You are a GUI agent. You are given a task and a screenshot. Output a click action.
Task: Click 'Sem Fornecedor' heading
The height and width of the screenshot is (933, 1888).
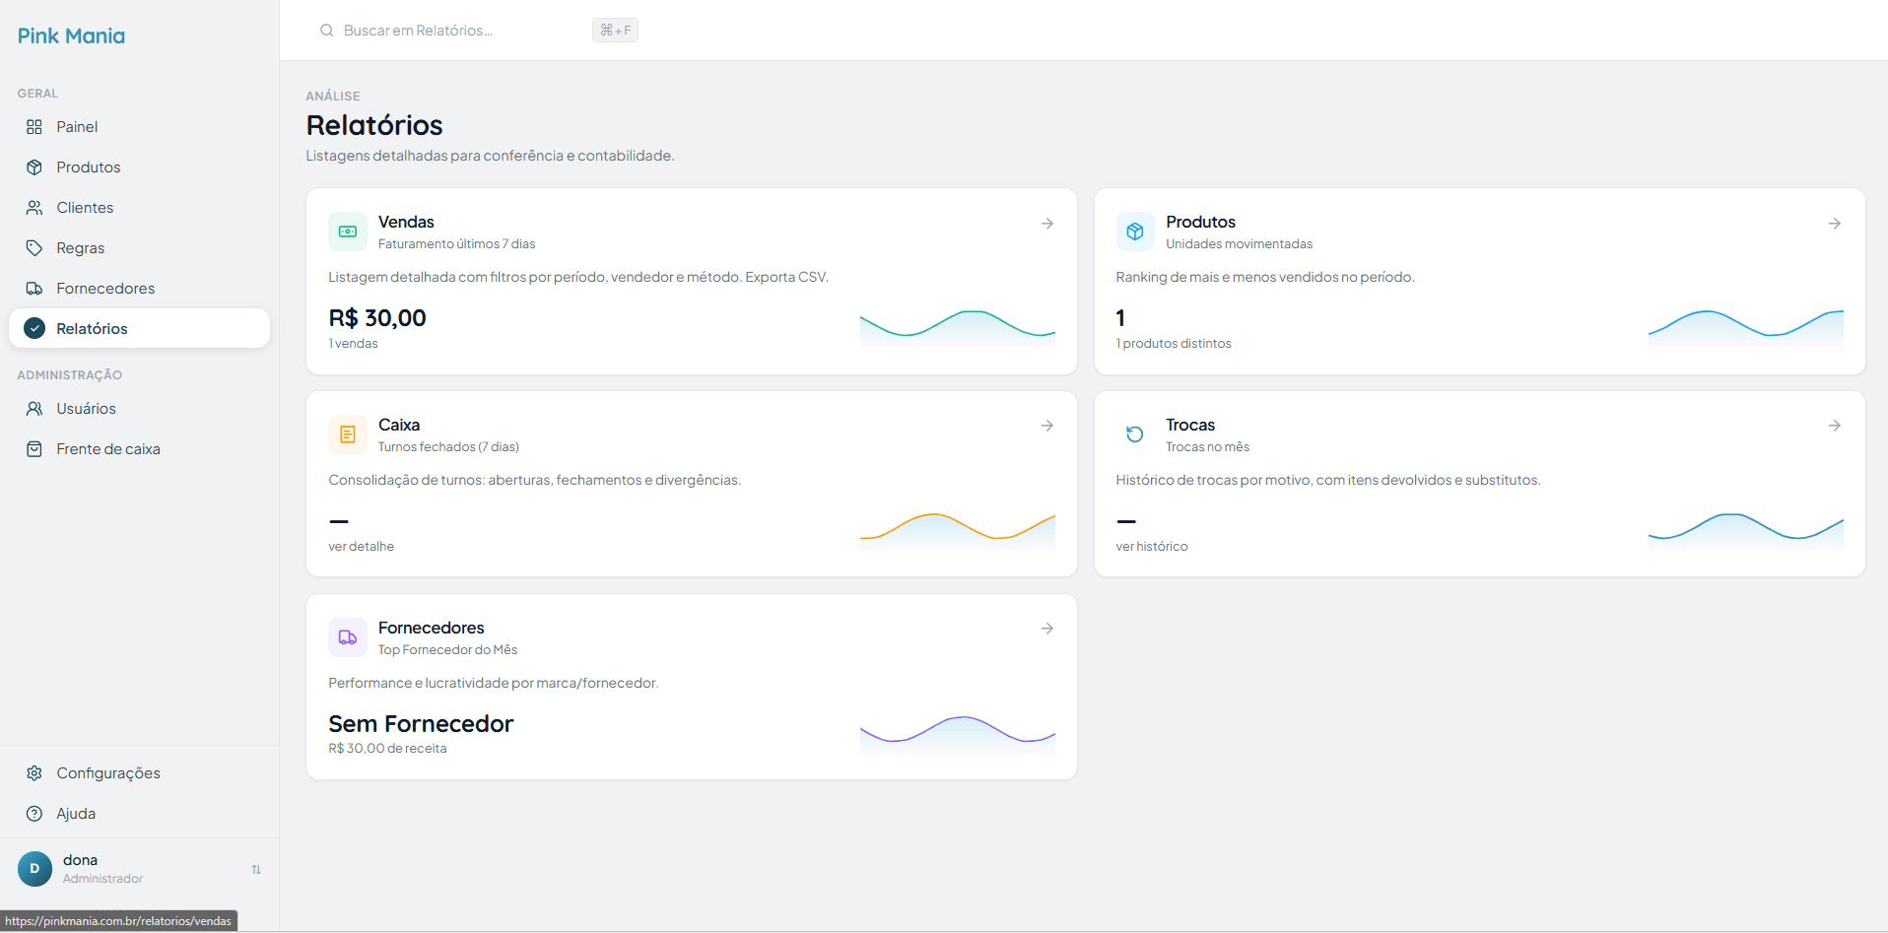421,724
